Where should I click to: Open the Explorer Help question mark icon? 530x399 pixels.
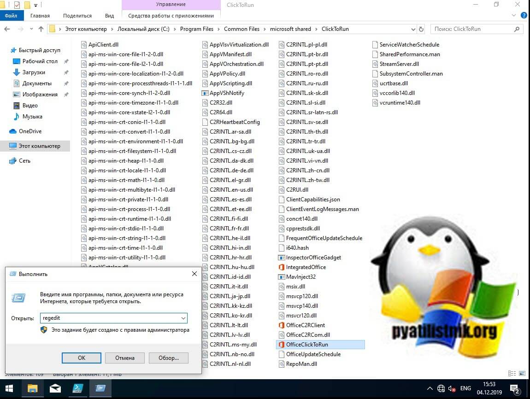pyautogui.click(x=524, y=15)
